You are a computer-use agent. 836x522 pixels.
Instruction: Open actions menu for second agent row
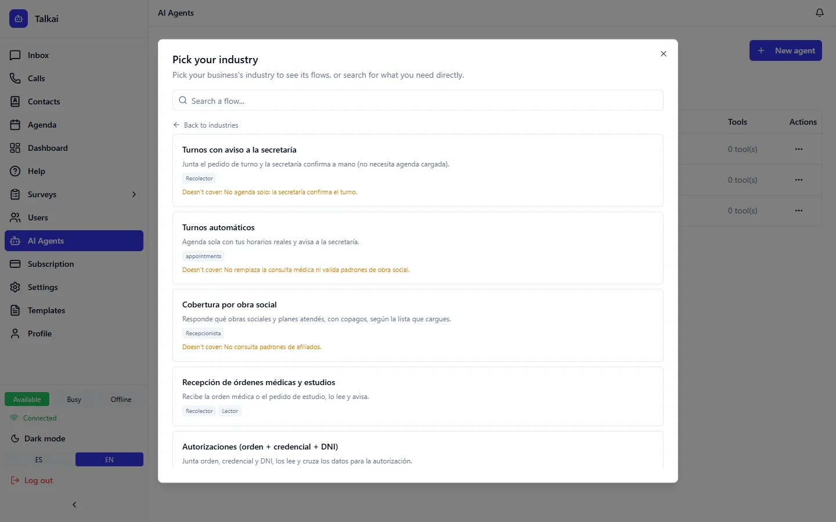[x=799, y=180]
